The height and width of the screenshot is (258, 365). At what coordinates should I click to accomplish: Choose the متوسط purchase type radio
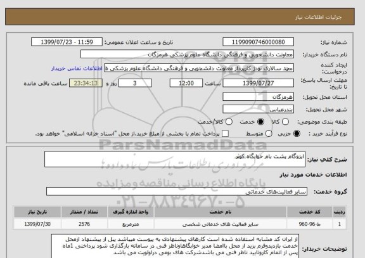tap(269, 134)
